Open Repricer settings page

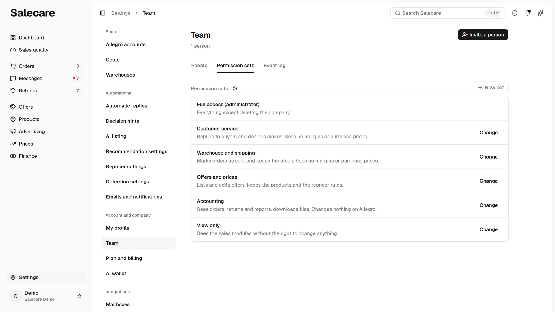139,167
